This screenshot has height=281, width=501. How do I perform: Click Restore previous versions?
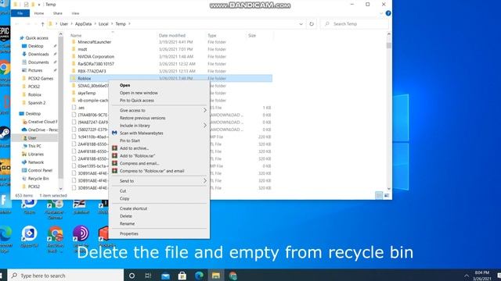[x=142, y=118]
